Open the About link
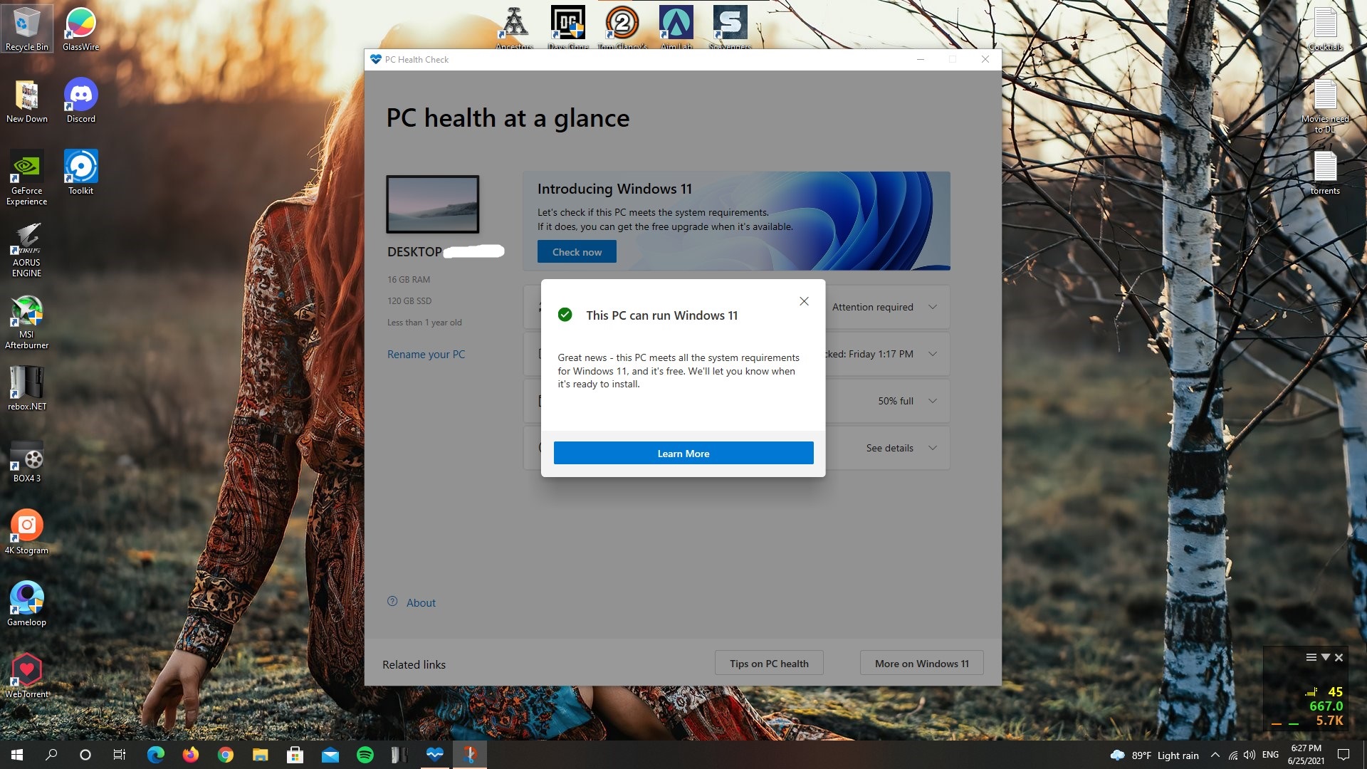The height and width of the screenshot is (769, 1367). pyautogui.click(x=421, y=603)
